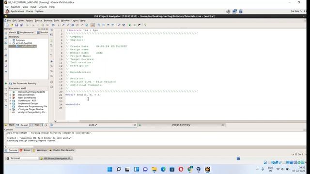Click ISE Project Navigator taskbar button
310x174 pixels.
click(x=56, y=159)
